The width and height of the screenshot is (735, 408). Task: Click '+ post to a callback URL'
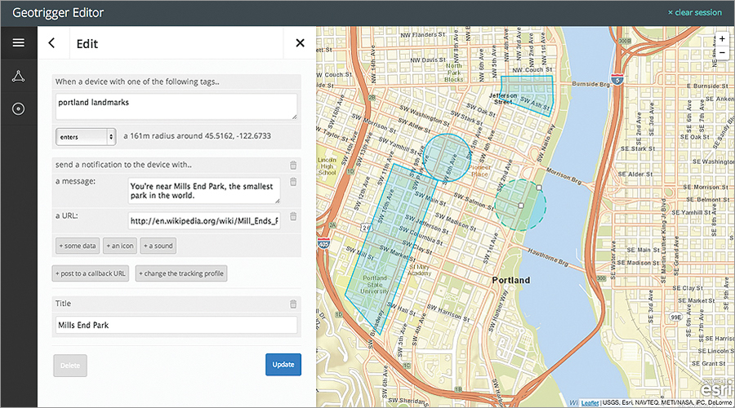tap(91, 273)
